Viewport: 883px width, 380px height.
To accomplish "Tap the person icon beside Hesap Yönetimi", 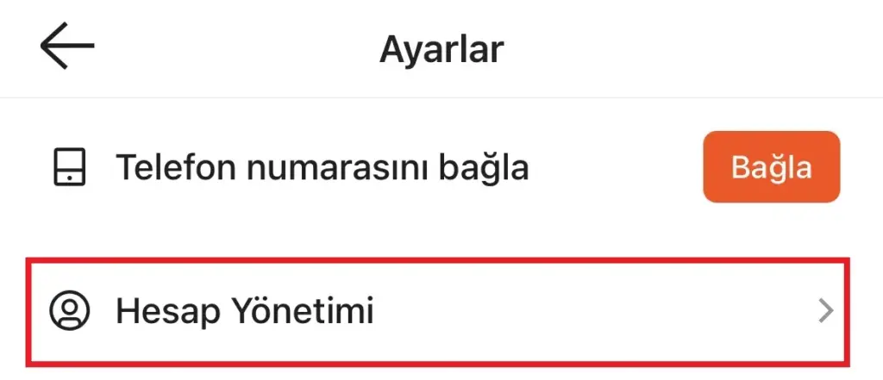I will (70, 310).
